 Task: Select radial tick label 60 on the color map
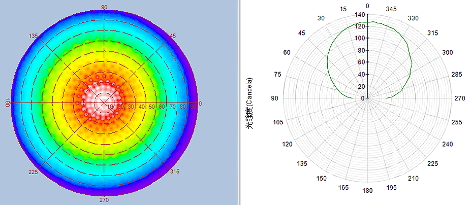coord(162,107)
